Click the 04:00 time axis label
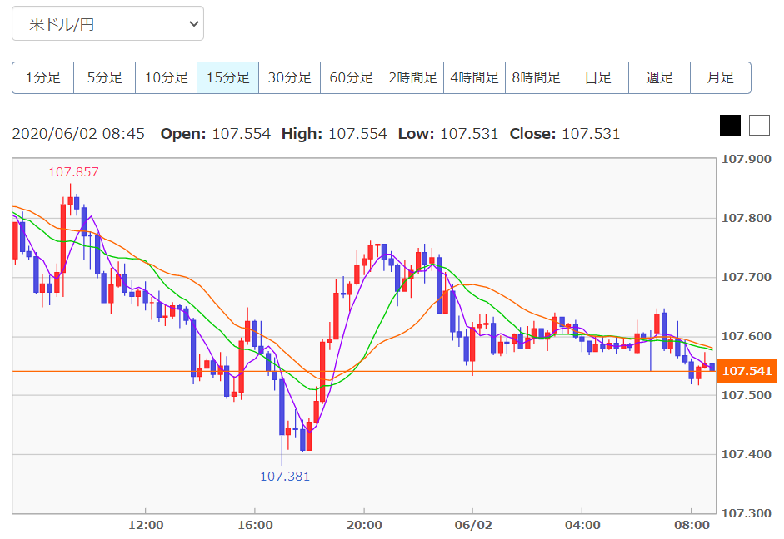784x539 pixels. pos(582,525)
